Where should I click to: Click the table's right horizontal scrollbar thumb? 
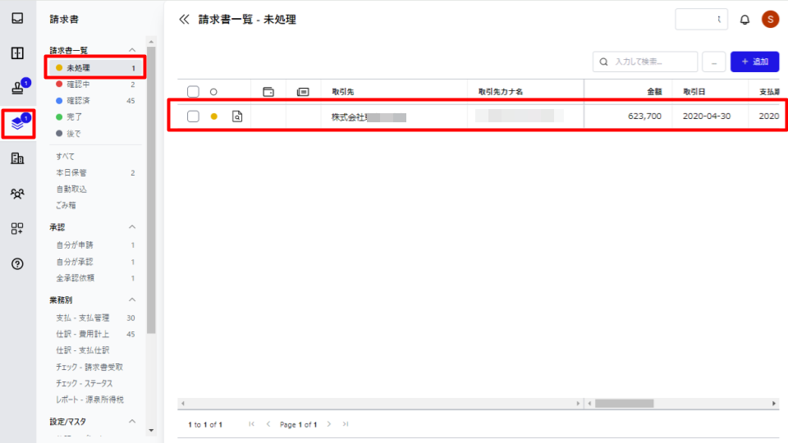pos(624,404)
